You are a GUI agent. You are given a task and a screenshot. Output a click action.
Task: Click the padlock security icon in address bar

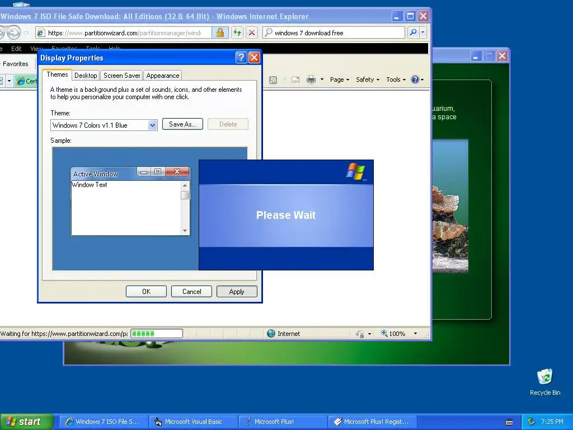pos(220,32)
